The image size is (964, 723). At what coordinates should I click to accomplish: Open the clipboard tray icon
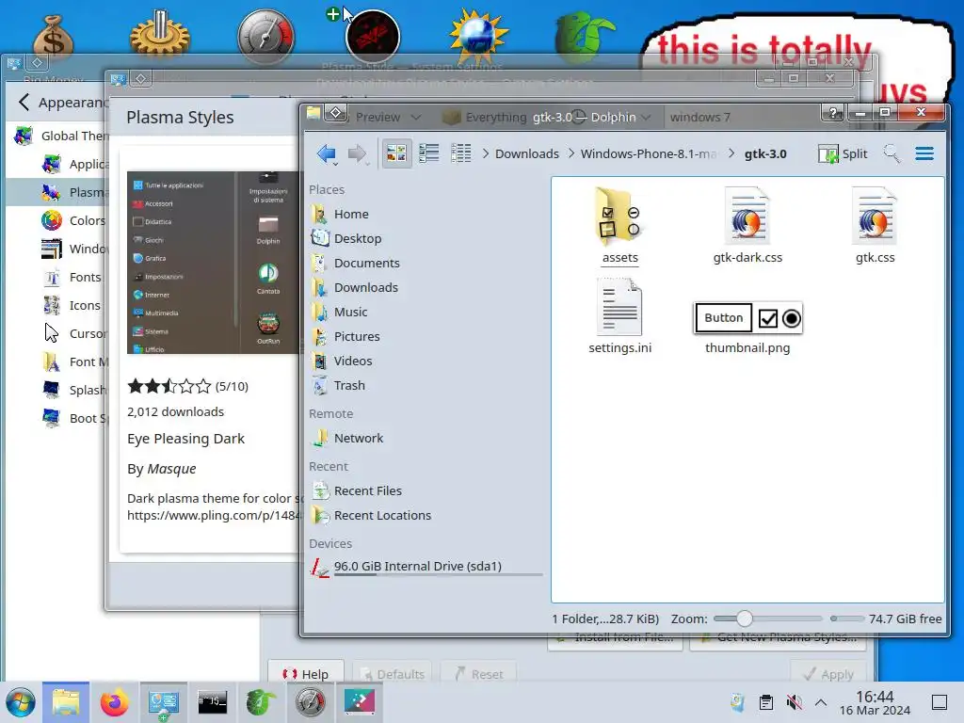(766, 702)
